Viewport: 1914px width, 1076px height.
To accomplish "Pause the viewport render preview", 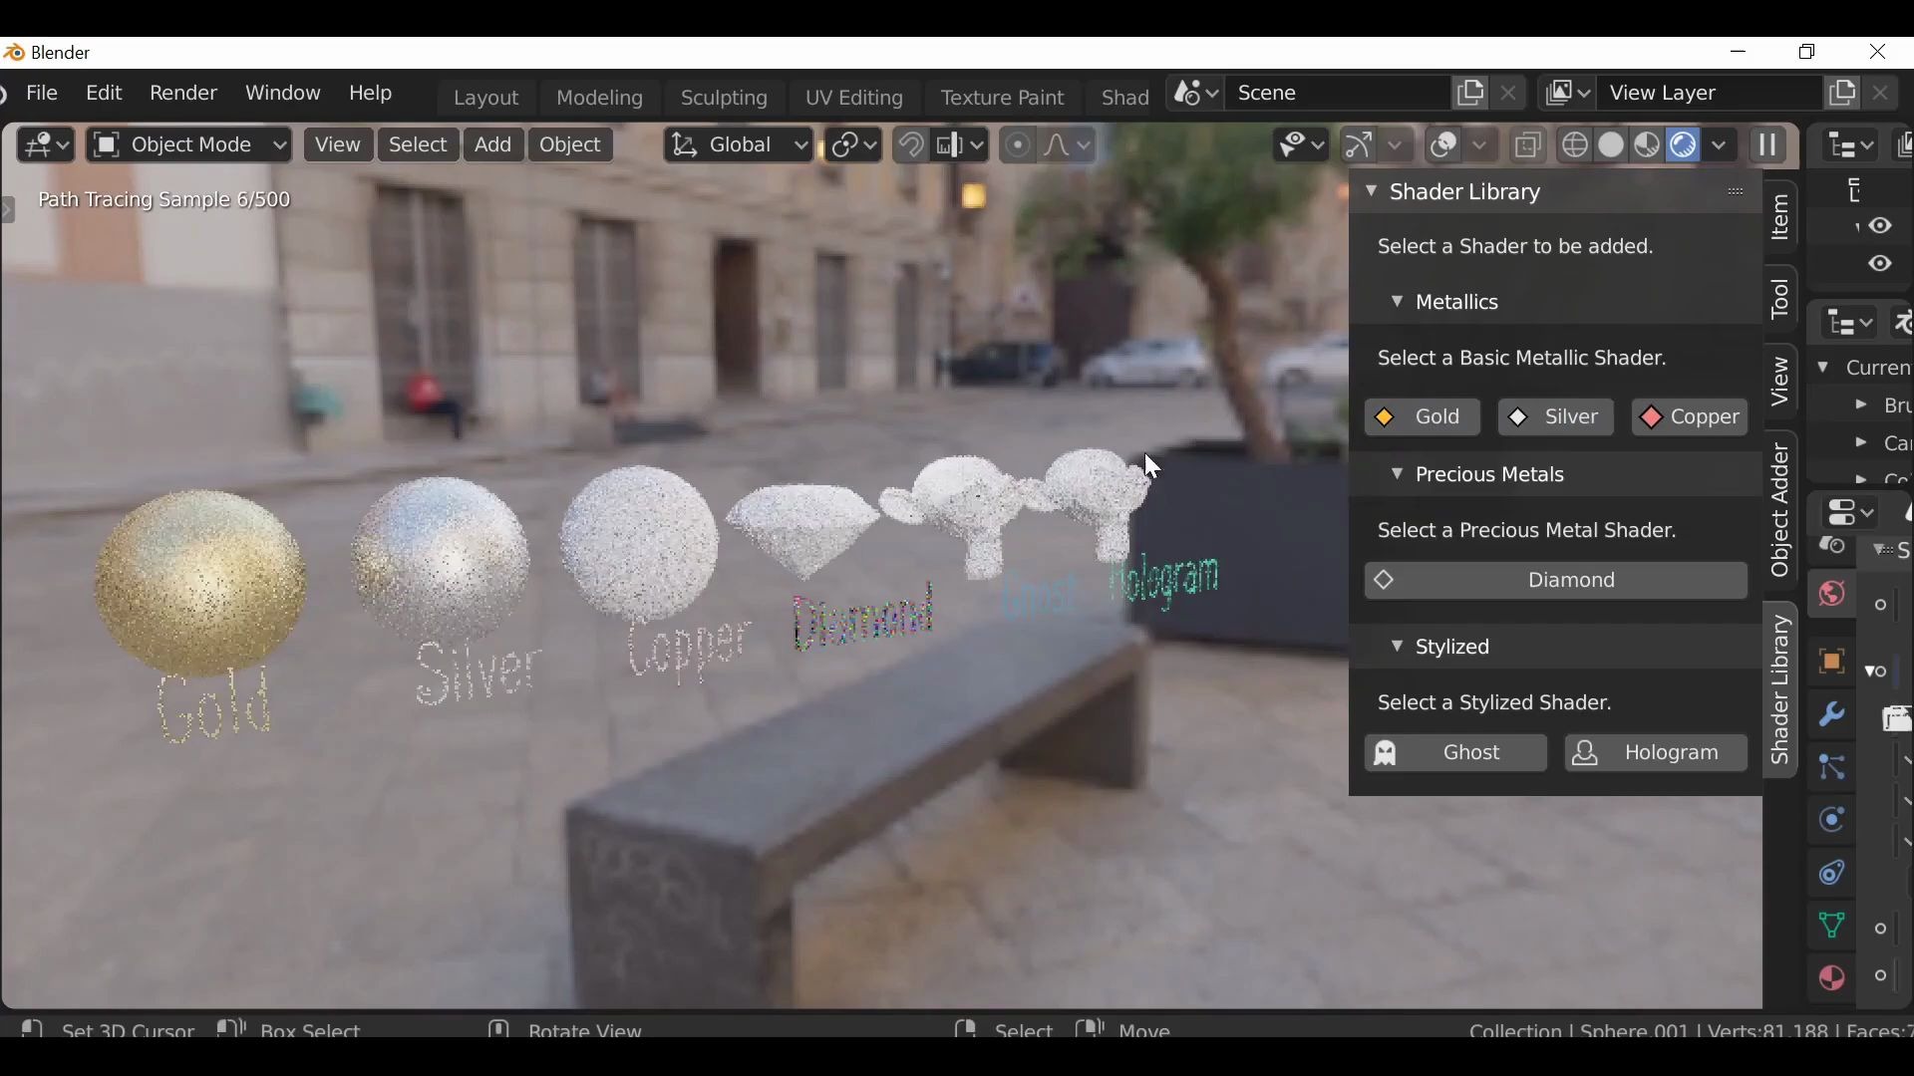I will coord(1770,145).
